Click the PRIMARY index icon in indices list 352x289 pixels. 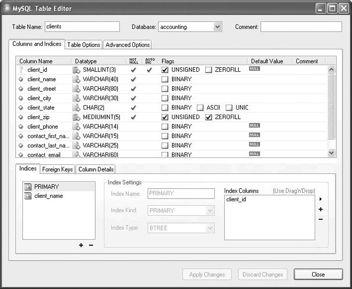pyautogui.click(x=28, y=187)
